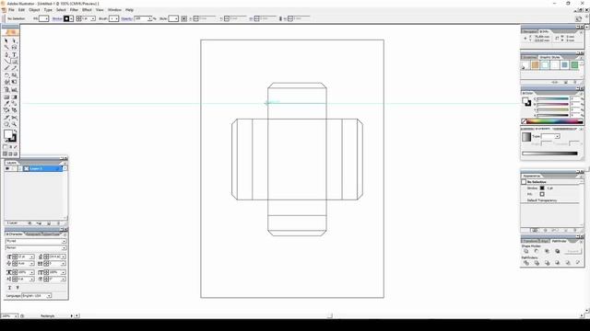Open the stroke weight dropdown in control bar
The width and height of the screenshot is (590, 331).
[93, 18]
